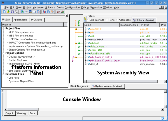Click the Name column header
This screenshot has height=121, width=168.
click(x=102, y=25)
